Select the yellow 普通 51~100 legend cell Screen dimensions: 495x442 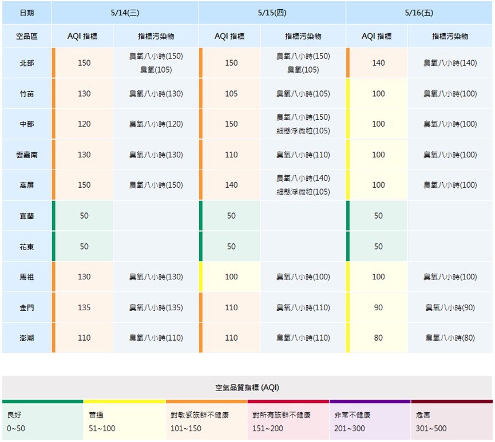125,420
